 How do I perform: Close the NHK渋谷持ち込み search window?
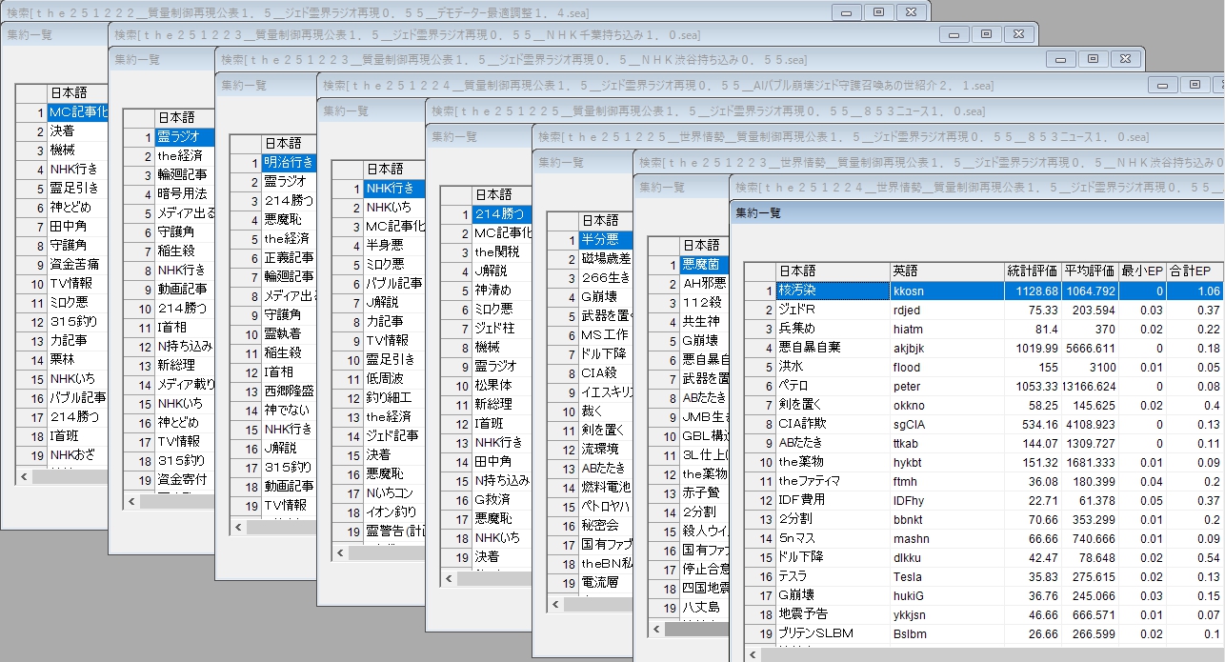click(1125, 59)
